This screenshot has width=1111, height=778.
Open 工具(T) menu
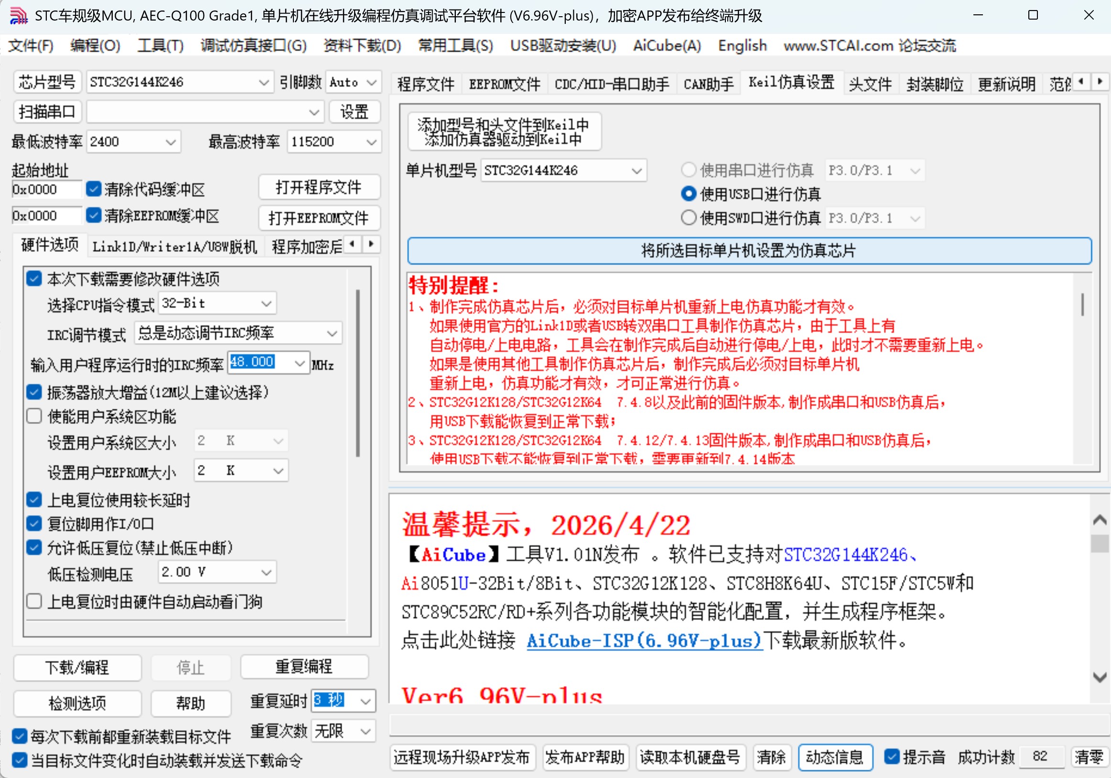point(160,45)
